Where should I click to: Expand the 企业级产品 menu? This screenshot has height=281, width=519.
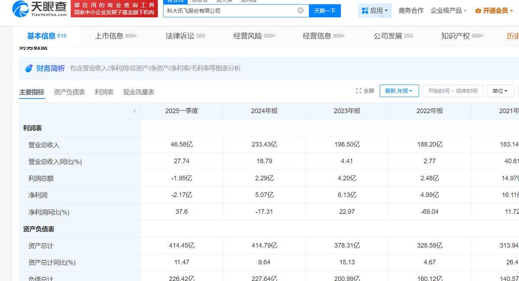pos(449,10)
